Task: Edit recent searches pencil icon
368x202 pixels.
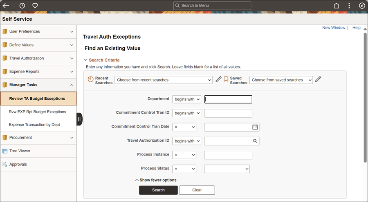Action: [218, 79]
